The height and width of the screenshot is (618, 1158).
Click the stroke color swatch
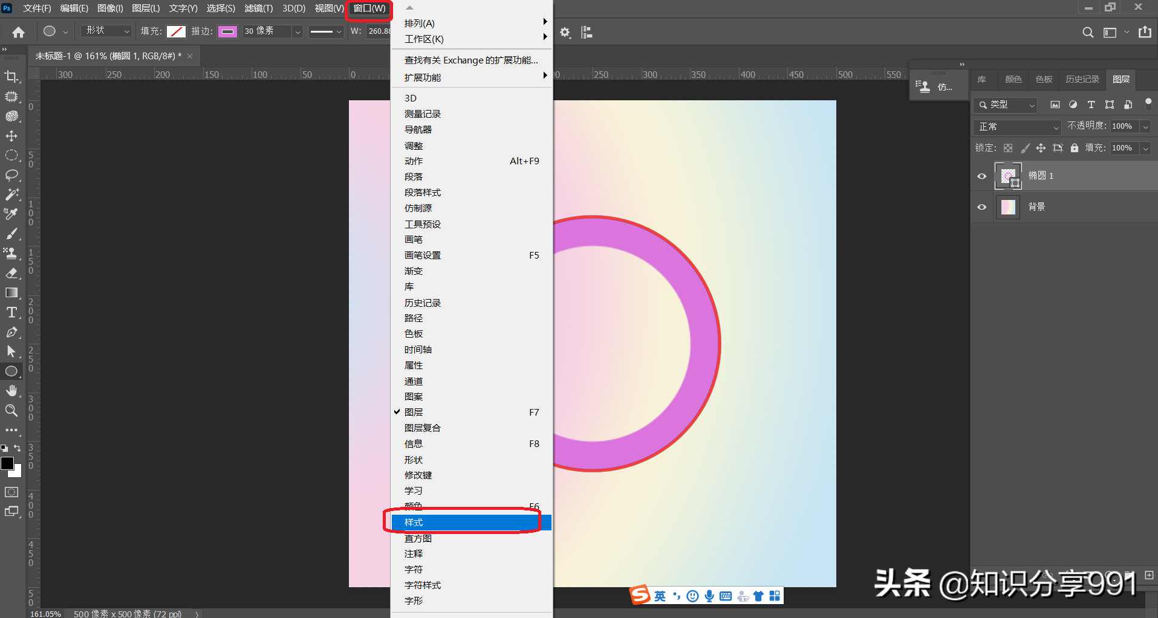pyautogui.click(x=227, y=31)
